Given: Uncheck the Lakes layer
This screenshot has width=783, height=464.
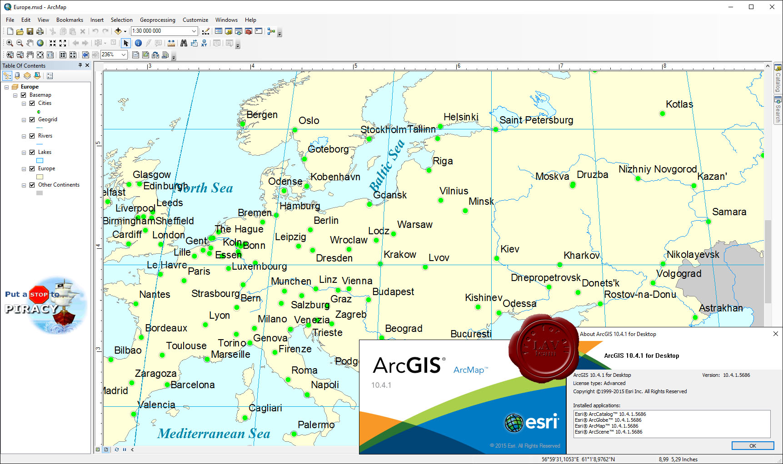Looking at the screenshot, I should point(32,153).
